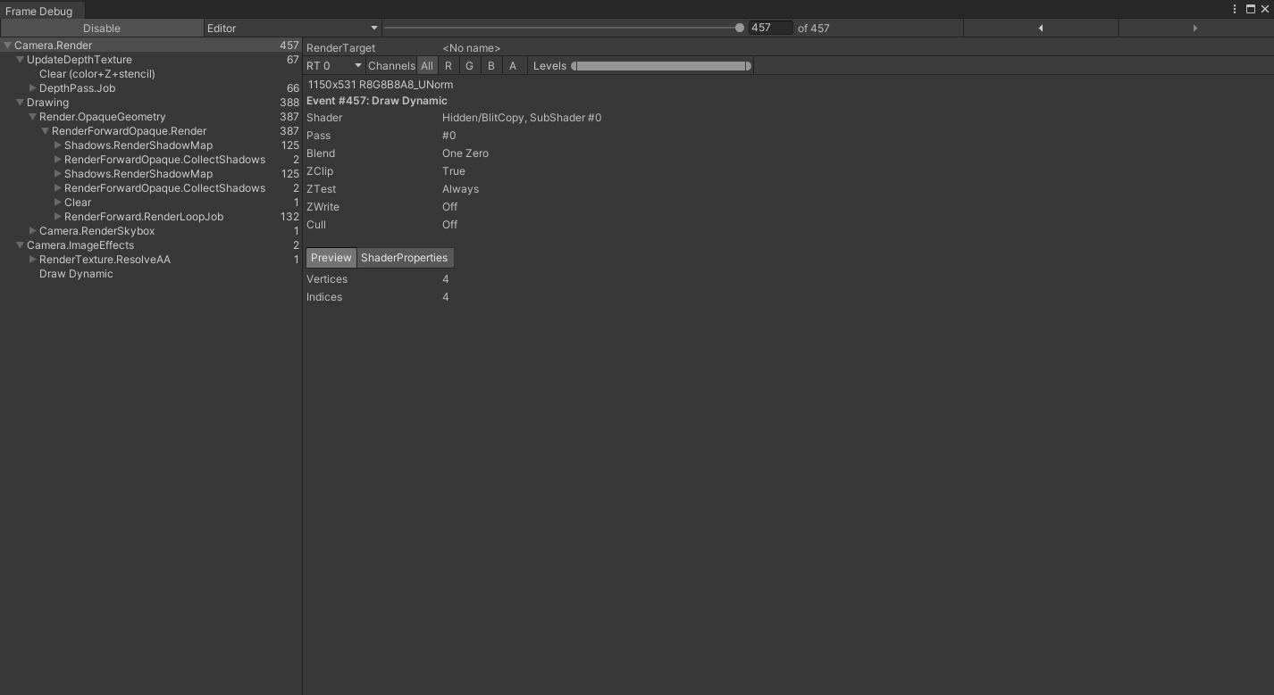Viewport: 1274px width, 695px height.
Task: Step to next frame event
Action: click(x=1195, y=28)
